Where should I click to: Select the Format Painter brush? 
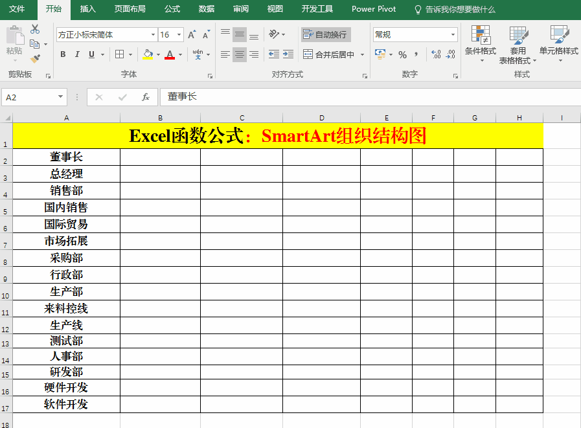35,59
